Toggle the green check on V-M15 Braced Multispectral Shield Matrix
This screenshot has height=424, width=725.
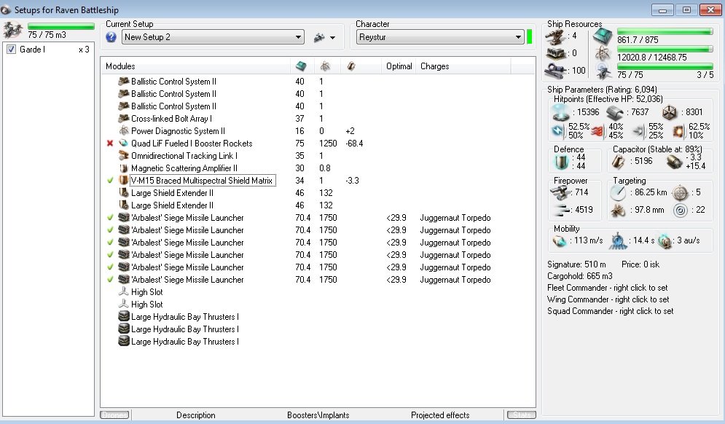[x=110, y=181]
